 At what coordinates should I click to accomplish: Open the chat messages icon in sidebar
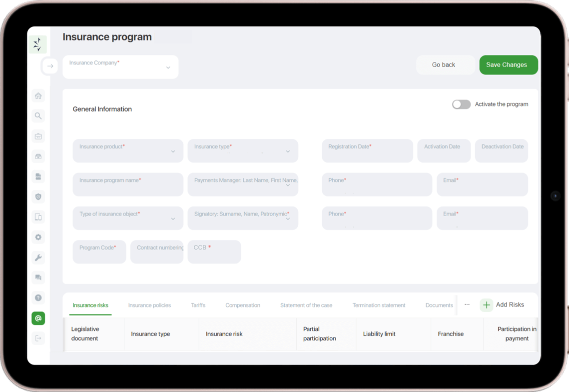pyautogui.click(x=38, y=277)
